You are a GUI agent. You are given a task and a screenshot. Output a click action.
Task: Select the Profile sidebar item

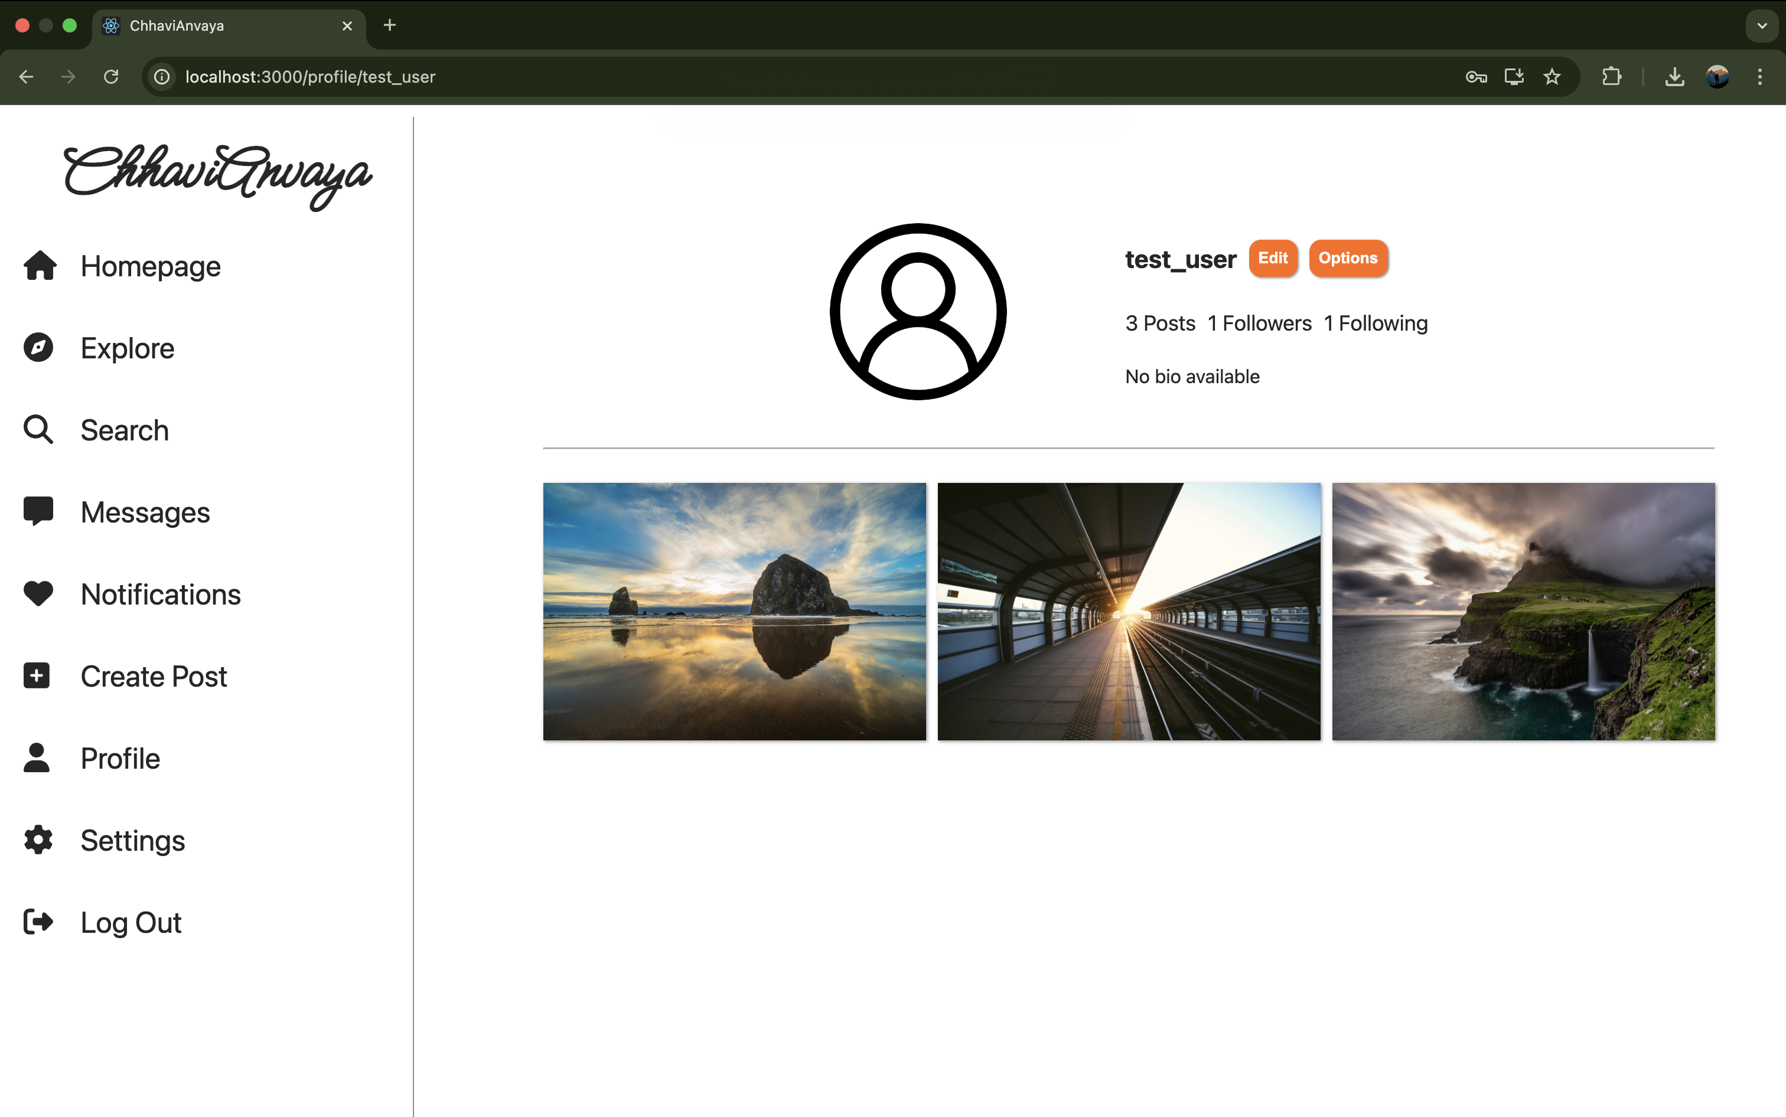pos(120,759)
